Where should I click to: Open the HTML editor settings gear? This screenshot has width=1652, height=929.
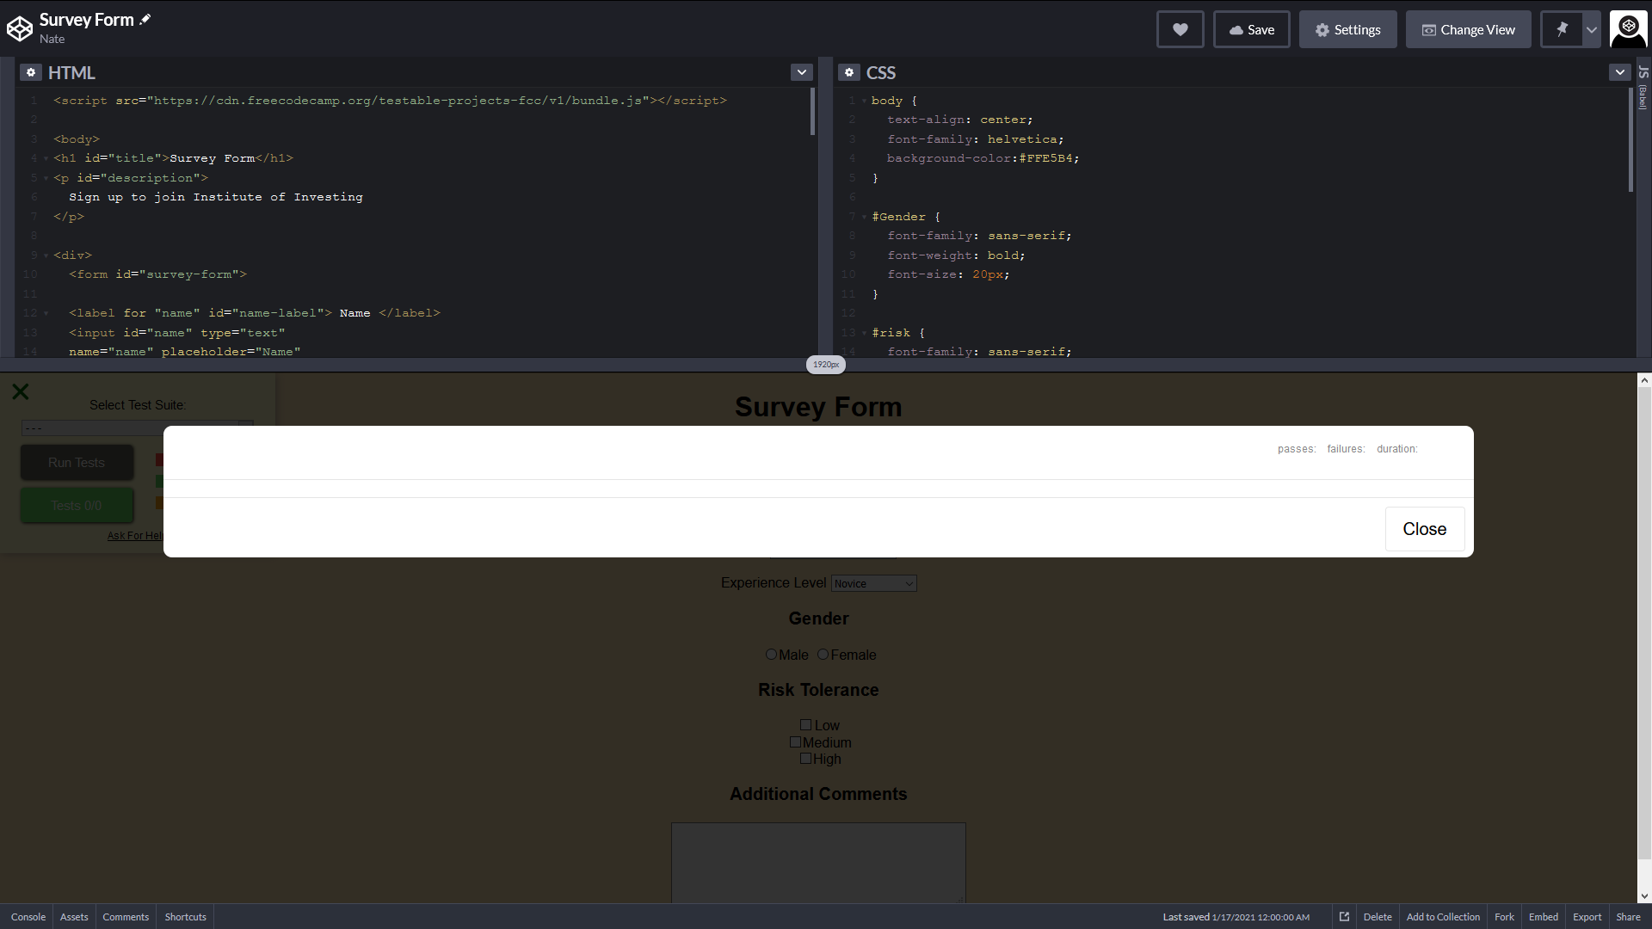point(31,73)
